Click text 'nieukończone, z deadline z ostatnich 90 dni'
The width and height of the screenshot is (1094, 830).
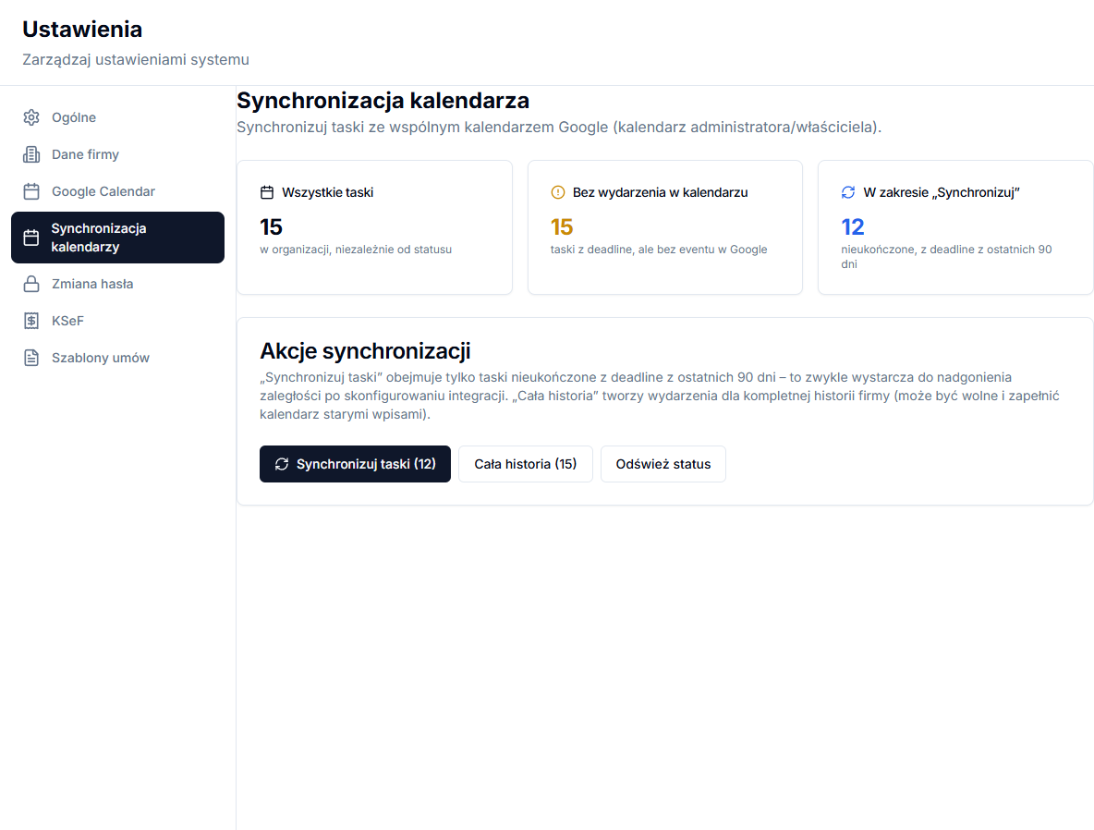tap(946, 256)
